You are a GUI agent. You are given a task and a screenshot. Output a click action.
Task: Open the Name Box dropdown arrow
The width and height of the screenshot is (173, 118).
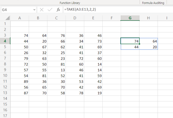34,10
